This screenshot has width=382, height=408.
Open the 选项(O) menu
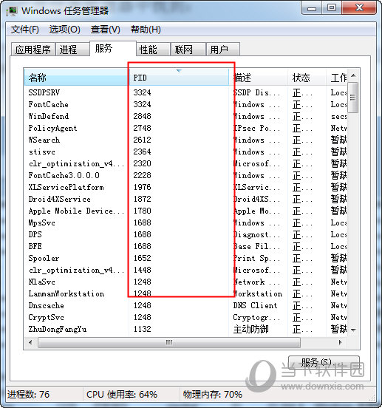click(x=65, y=30)
